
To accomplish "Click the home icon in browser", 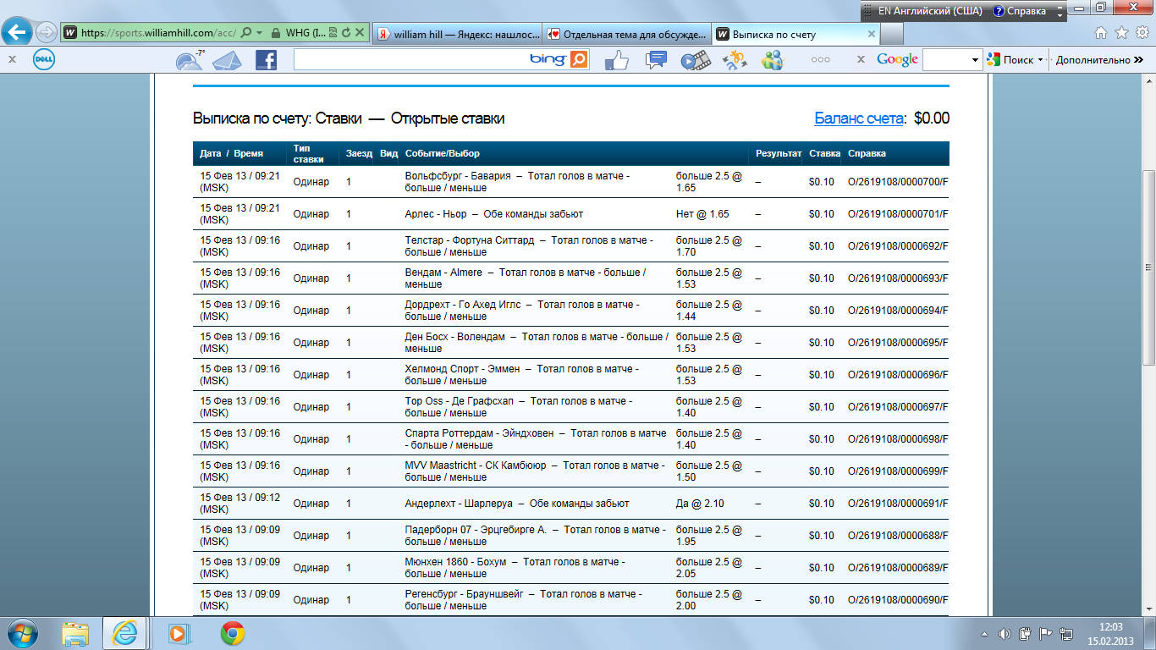I will pos(1101,33).
